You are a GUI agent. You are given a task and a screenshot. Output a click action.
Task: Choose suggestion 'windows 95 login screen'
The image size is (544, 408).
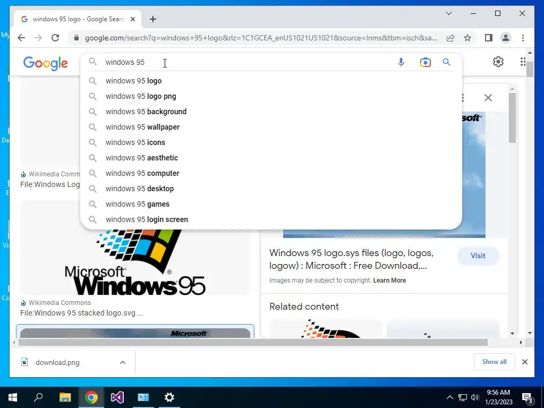pos(271,219)
